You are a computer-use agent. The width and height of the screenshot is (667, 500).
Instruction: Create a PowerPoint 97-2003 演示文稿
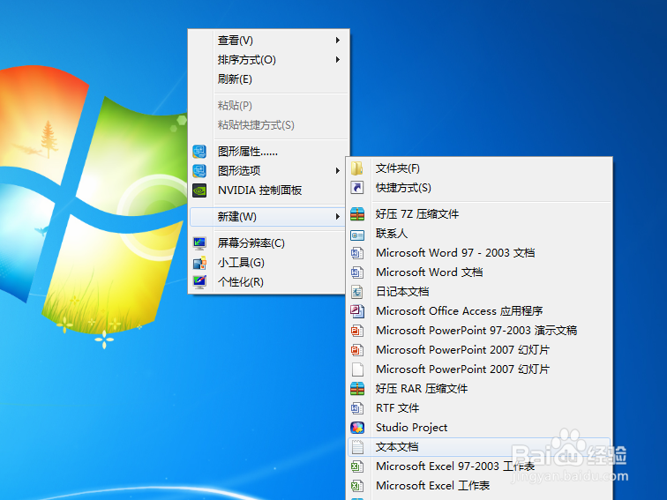pos(479,331)
